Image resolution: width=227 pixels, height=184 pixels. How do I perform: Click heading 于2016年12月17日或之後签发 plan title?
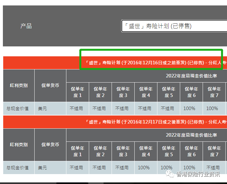tap(156, 122)
